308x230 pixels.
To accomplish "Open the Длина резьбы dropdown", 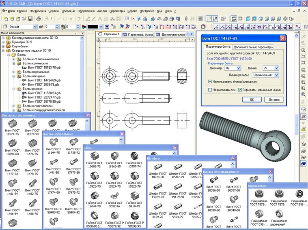I will 277,75.
